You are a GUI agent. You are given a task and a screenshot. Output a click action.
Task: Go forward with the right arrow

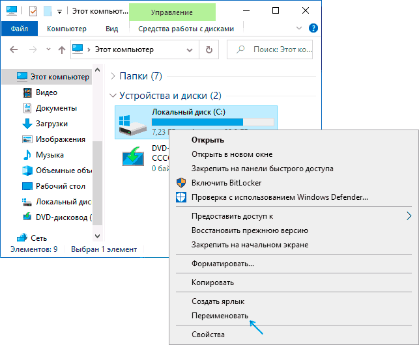pos(33,49)
